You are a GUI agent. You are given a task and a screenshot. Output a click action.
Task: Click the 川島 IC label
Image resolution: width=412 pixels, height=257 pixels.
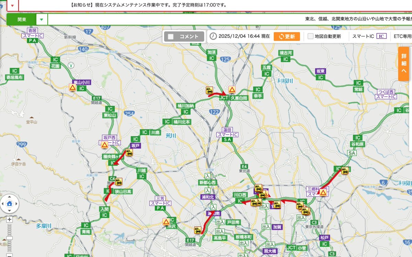[155, 132]
